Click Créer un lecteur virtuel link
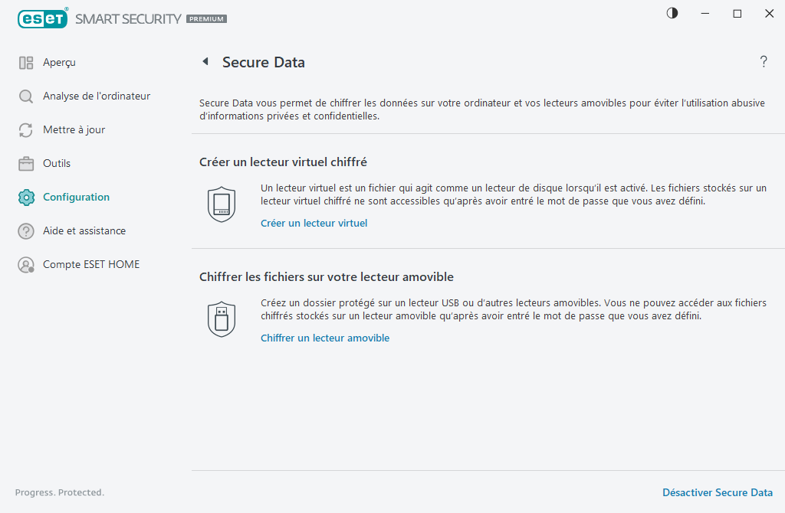 (314, 223)
